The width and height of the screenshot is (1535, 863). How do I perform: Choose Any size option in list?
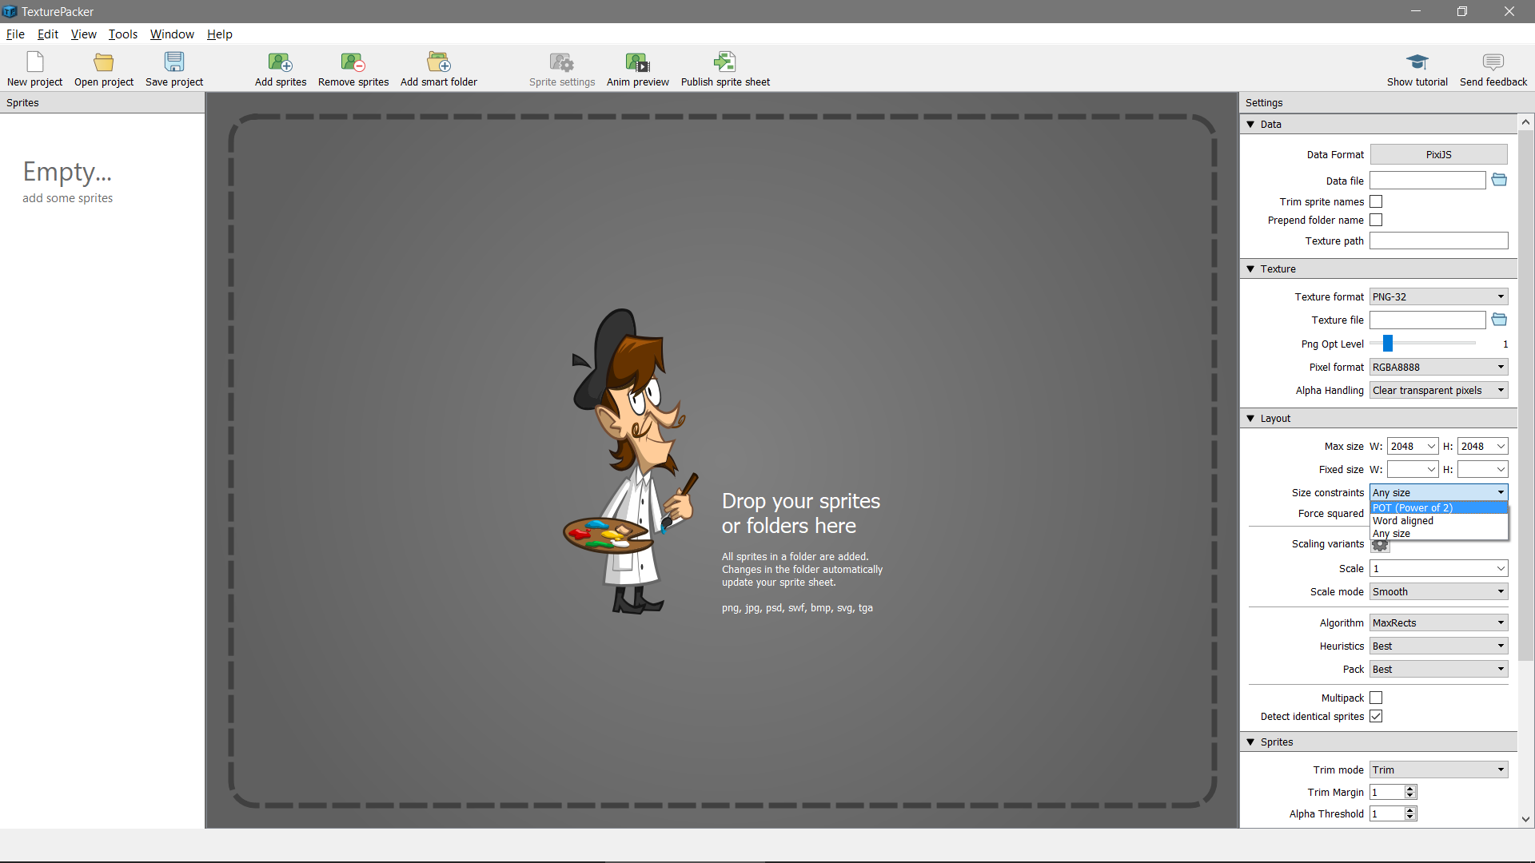[x=1439, y=533]
